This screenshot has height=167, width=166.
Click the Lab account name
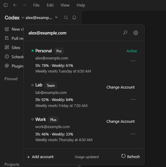click(x=39, y=85)
